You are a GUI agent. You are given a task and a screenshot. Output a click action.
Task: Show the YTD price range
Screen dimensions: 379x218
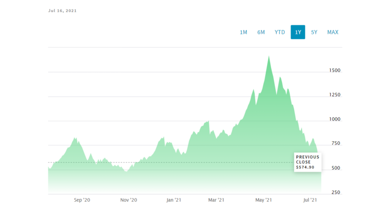[280, 32]
